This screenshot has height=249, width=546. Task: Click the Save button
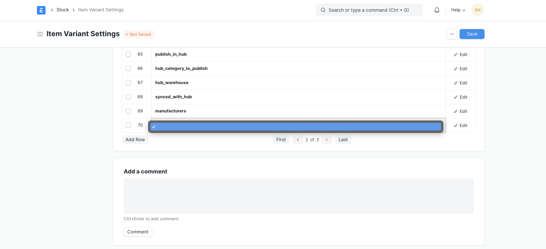point(472,34)
